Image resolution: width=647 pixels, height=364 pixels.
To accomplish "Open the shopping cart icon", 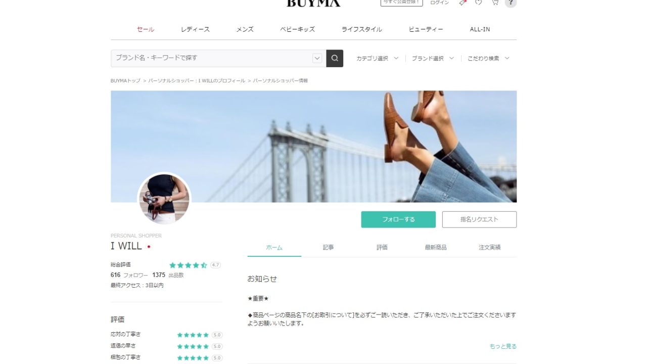I will [495, 3].
